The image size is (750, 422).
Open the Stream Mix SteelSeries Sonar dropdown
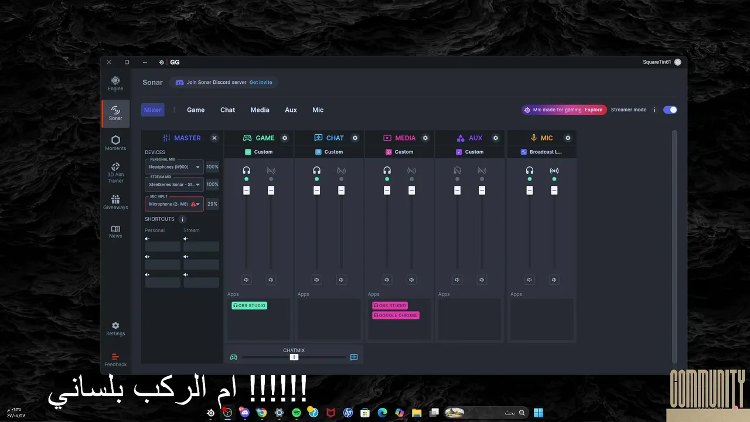(x=175, y=185)
